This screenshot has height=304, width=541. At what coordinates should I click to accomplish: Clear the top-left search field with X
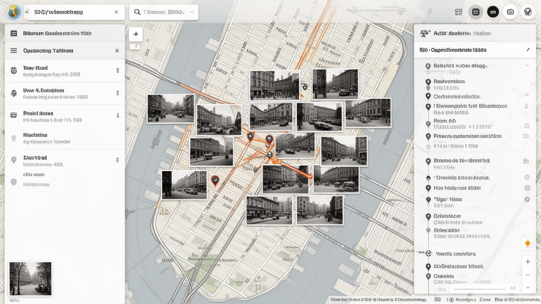tap(116, 12)
